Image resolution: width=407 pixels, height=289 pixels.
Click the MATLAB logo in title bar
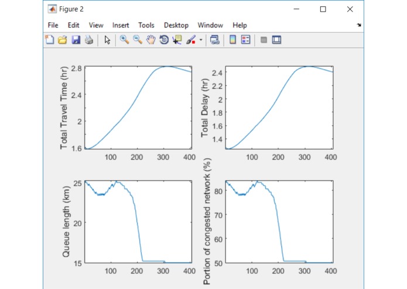(x=52, y=9)
